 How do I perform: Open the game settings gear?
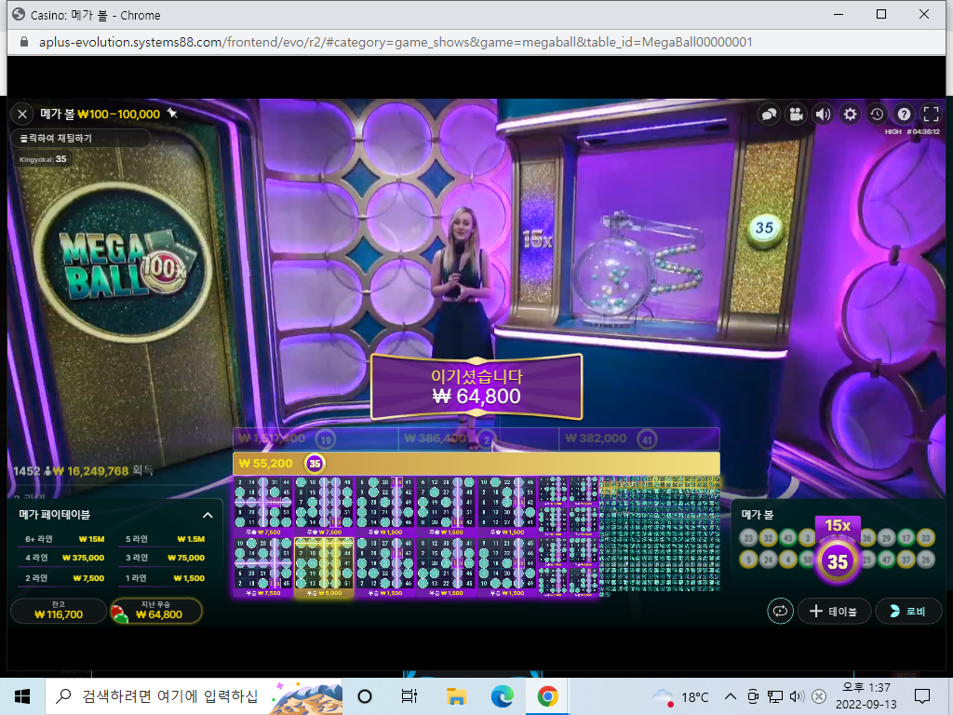coord(850,114)
